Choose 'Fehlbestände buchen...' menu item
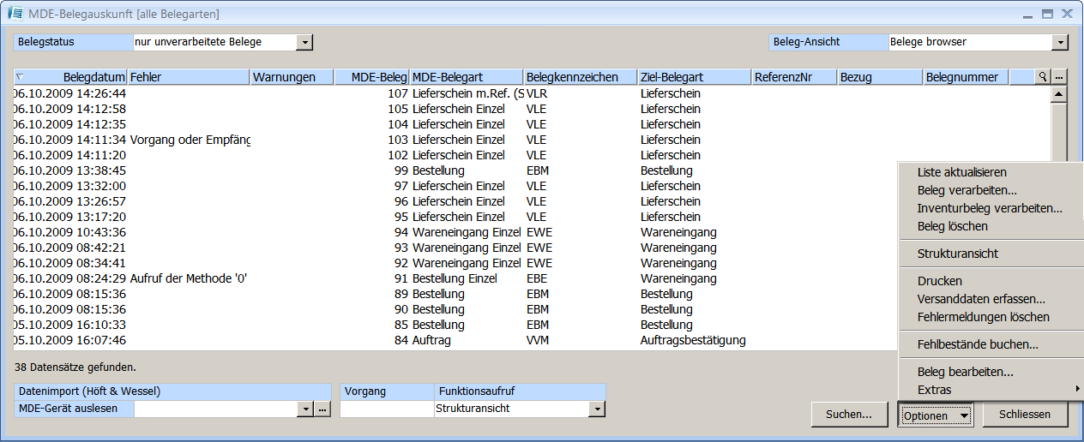This screenshot has width=1084, height=442. point(978,344)
